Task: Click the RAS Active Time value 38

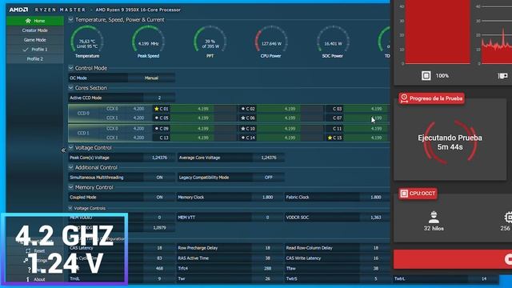Action: coord(268,258)
